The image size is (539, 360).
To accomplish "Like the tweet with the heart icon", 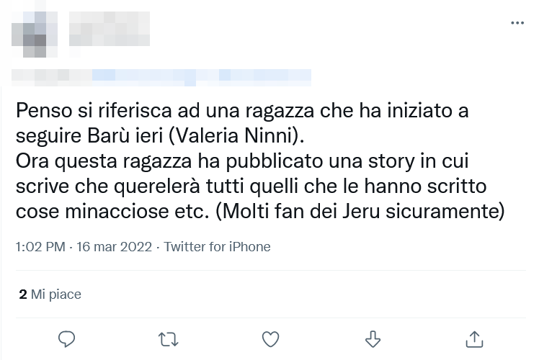I will tap(270, 338).
